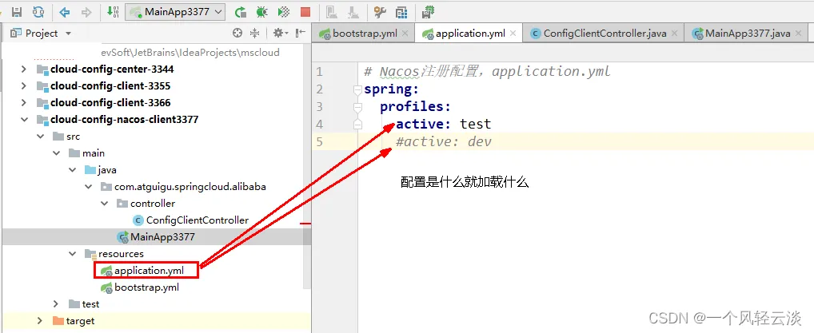Viewport: 814px width, 333px height.
Task: Click the fold toggle beside spring:
Action: (x=357, y=89)
